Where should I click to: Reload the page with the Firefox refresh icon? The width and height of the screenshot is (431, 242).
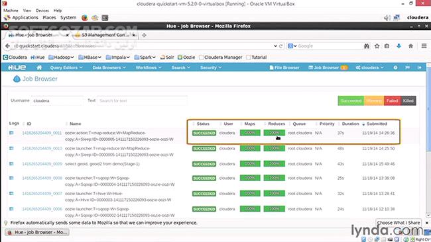tap(281, 46)
